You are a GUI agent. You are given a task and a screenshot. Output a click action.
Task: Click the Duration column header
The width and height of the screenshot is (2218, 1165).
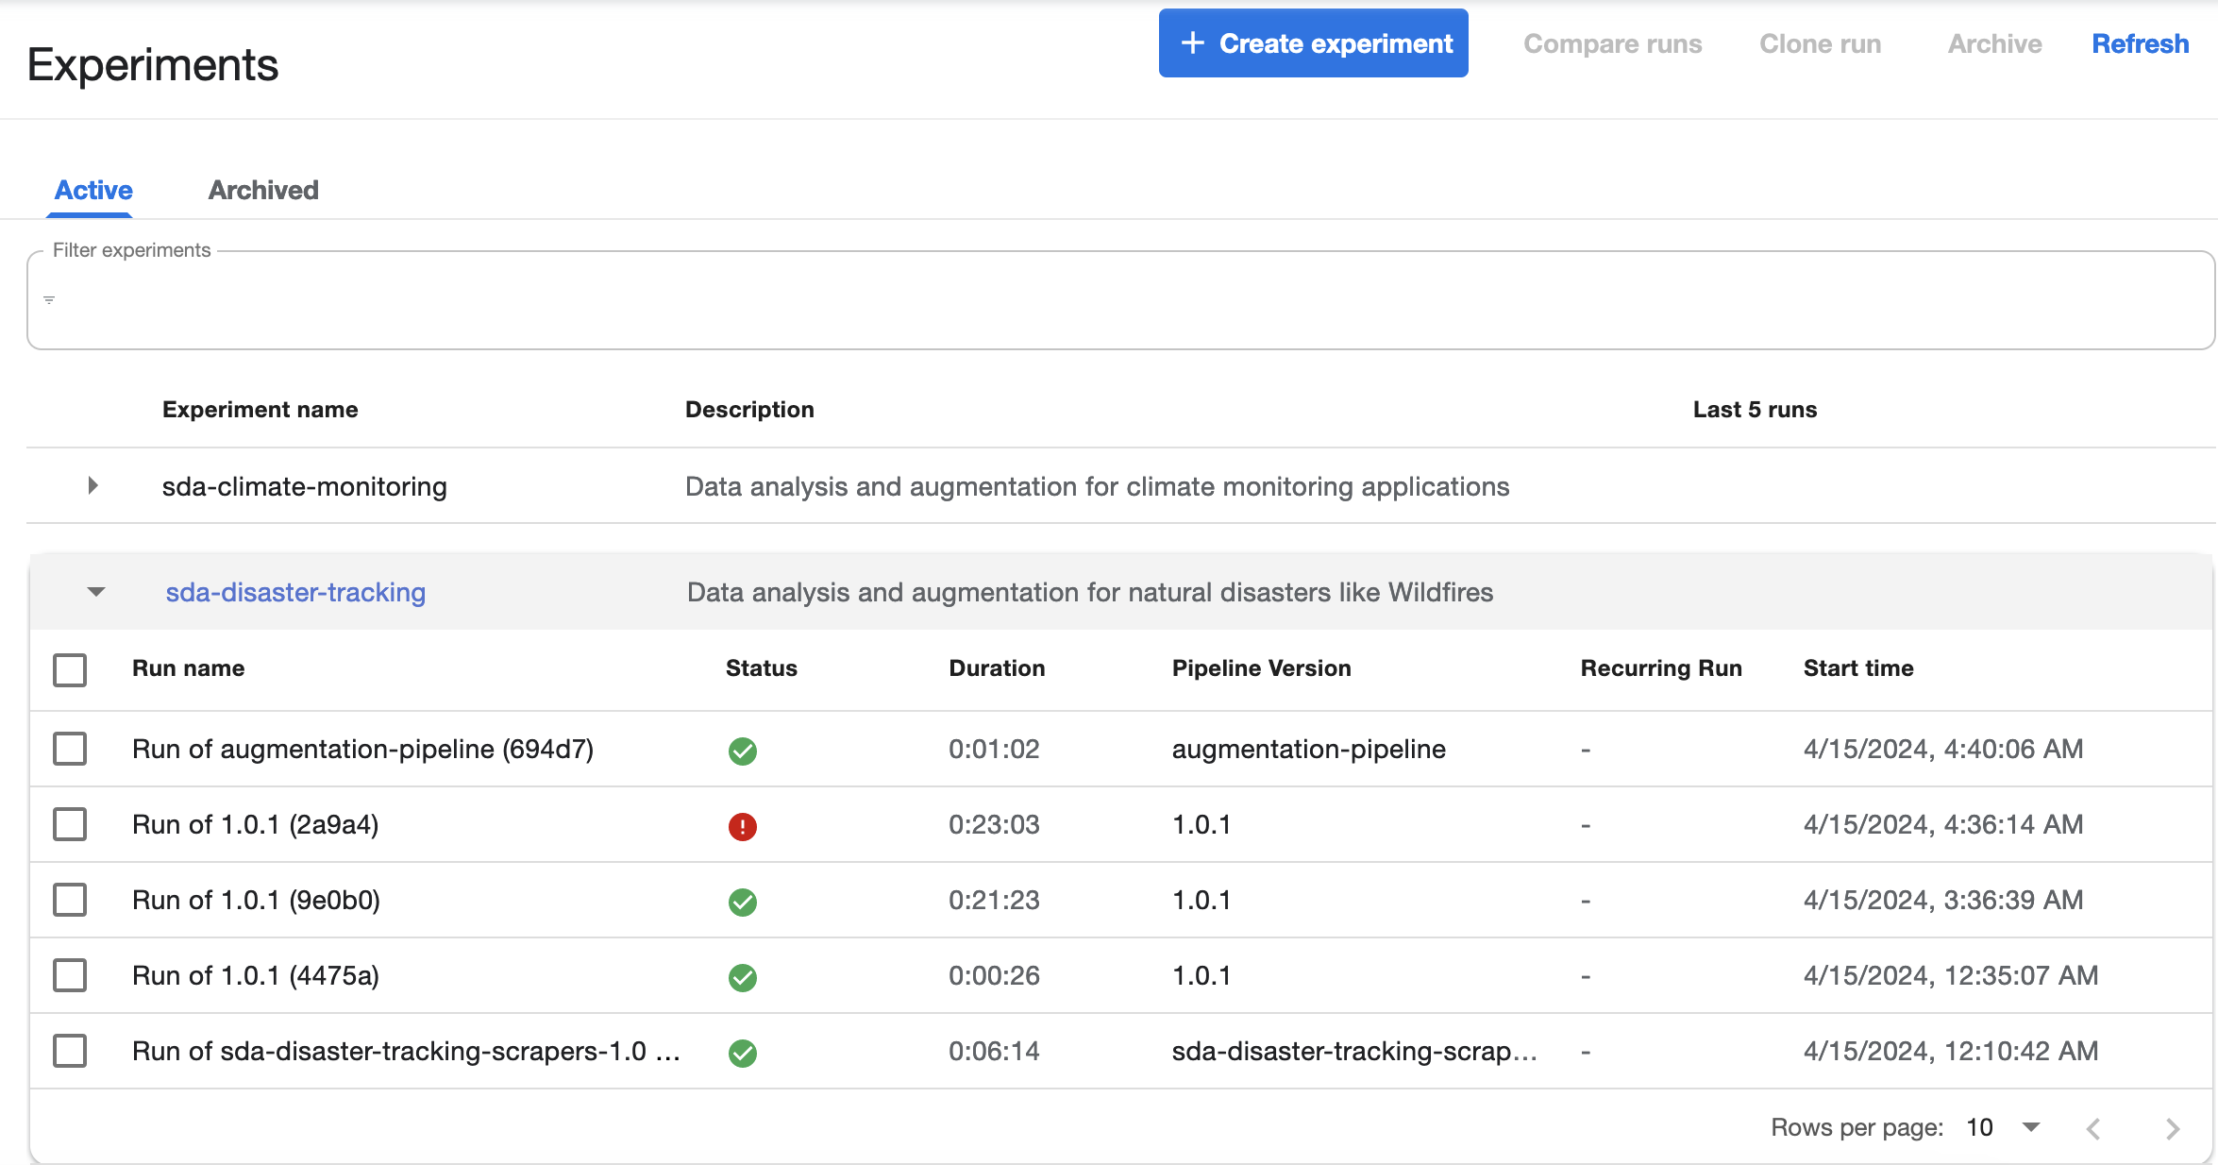pos(997,667)
